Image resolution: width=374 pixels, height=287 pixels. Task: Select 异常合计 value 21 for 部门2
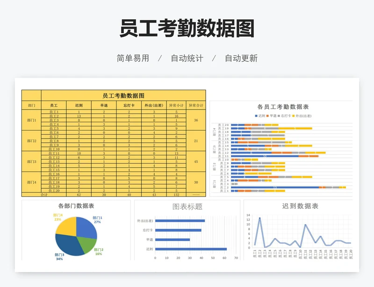196,141
